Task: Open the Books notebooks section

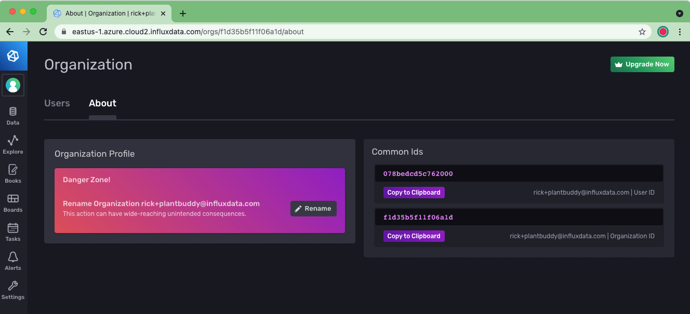Action: pyautogui.click(x=12, y=173)
